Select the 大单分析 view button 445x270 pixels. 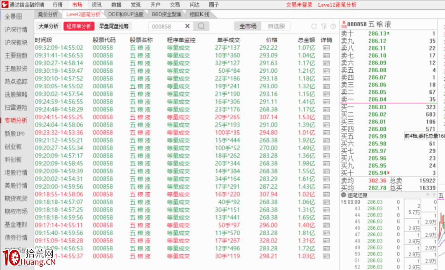[49, 26]
